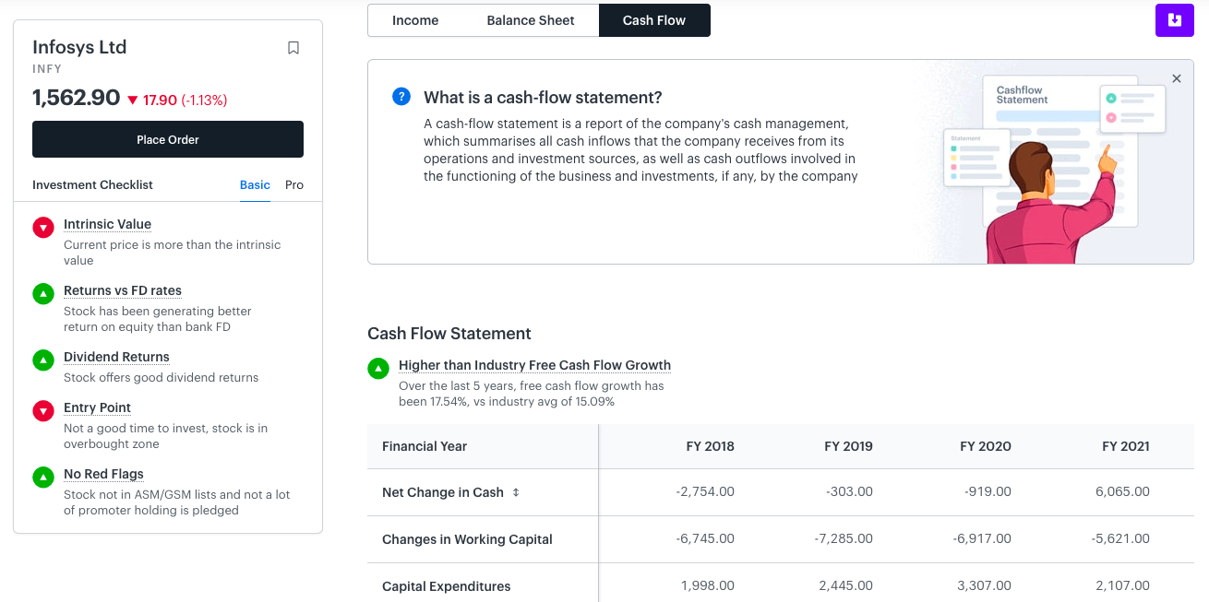
Task: Click the Infosys Ltd company name
Action: 79,47
